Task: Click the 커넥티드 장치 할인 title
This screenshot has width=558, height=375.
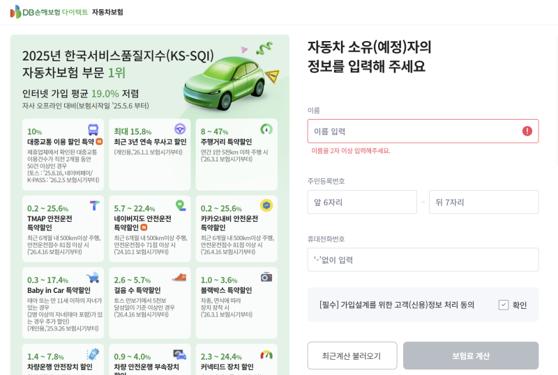Action: coord(227,367)
